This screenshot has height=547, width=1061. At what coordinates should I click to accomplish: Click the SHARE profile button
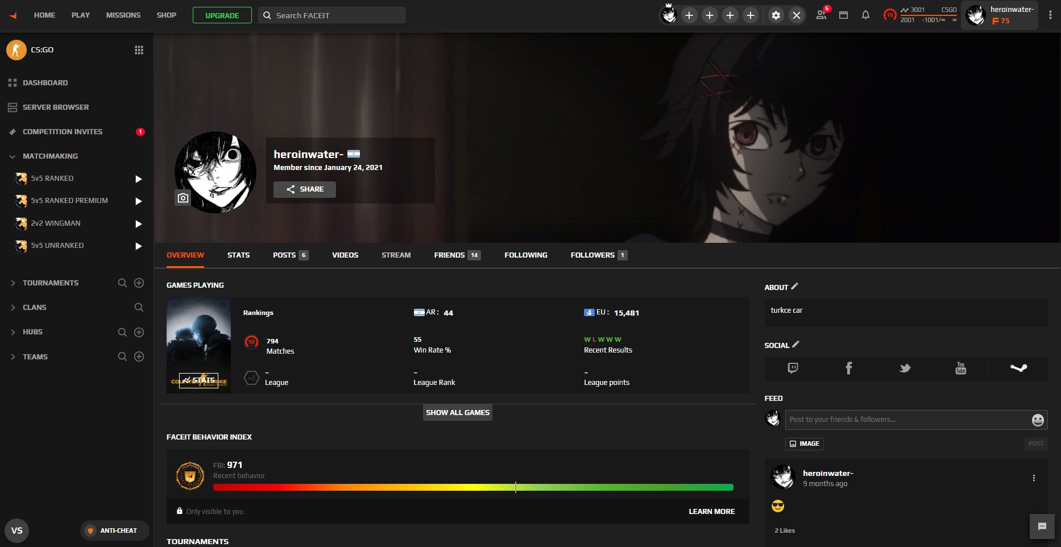point(305,189)
